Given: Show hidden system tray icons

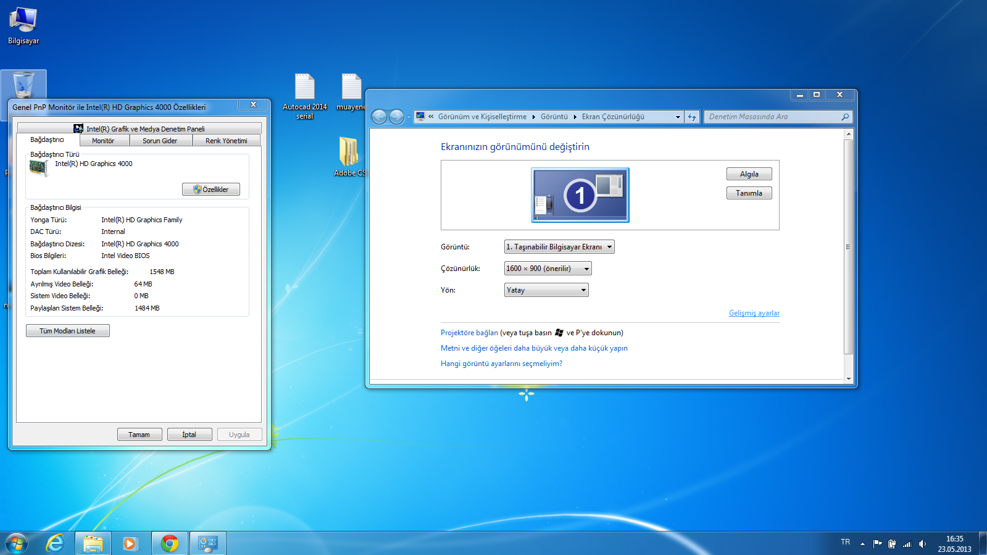Looking at the screenshot, I should click(862, 544).
